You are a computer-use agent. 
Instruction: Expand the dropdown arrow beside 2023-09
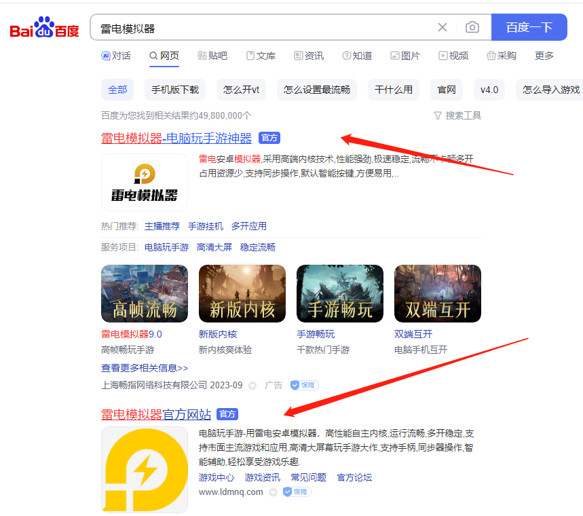tap(252, 386)
